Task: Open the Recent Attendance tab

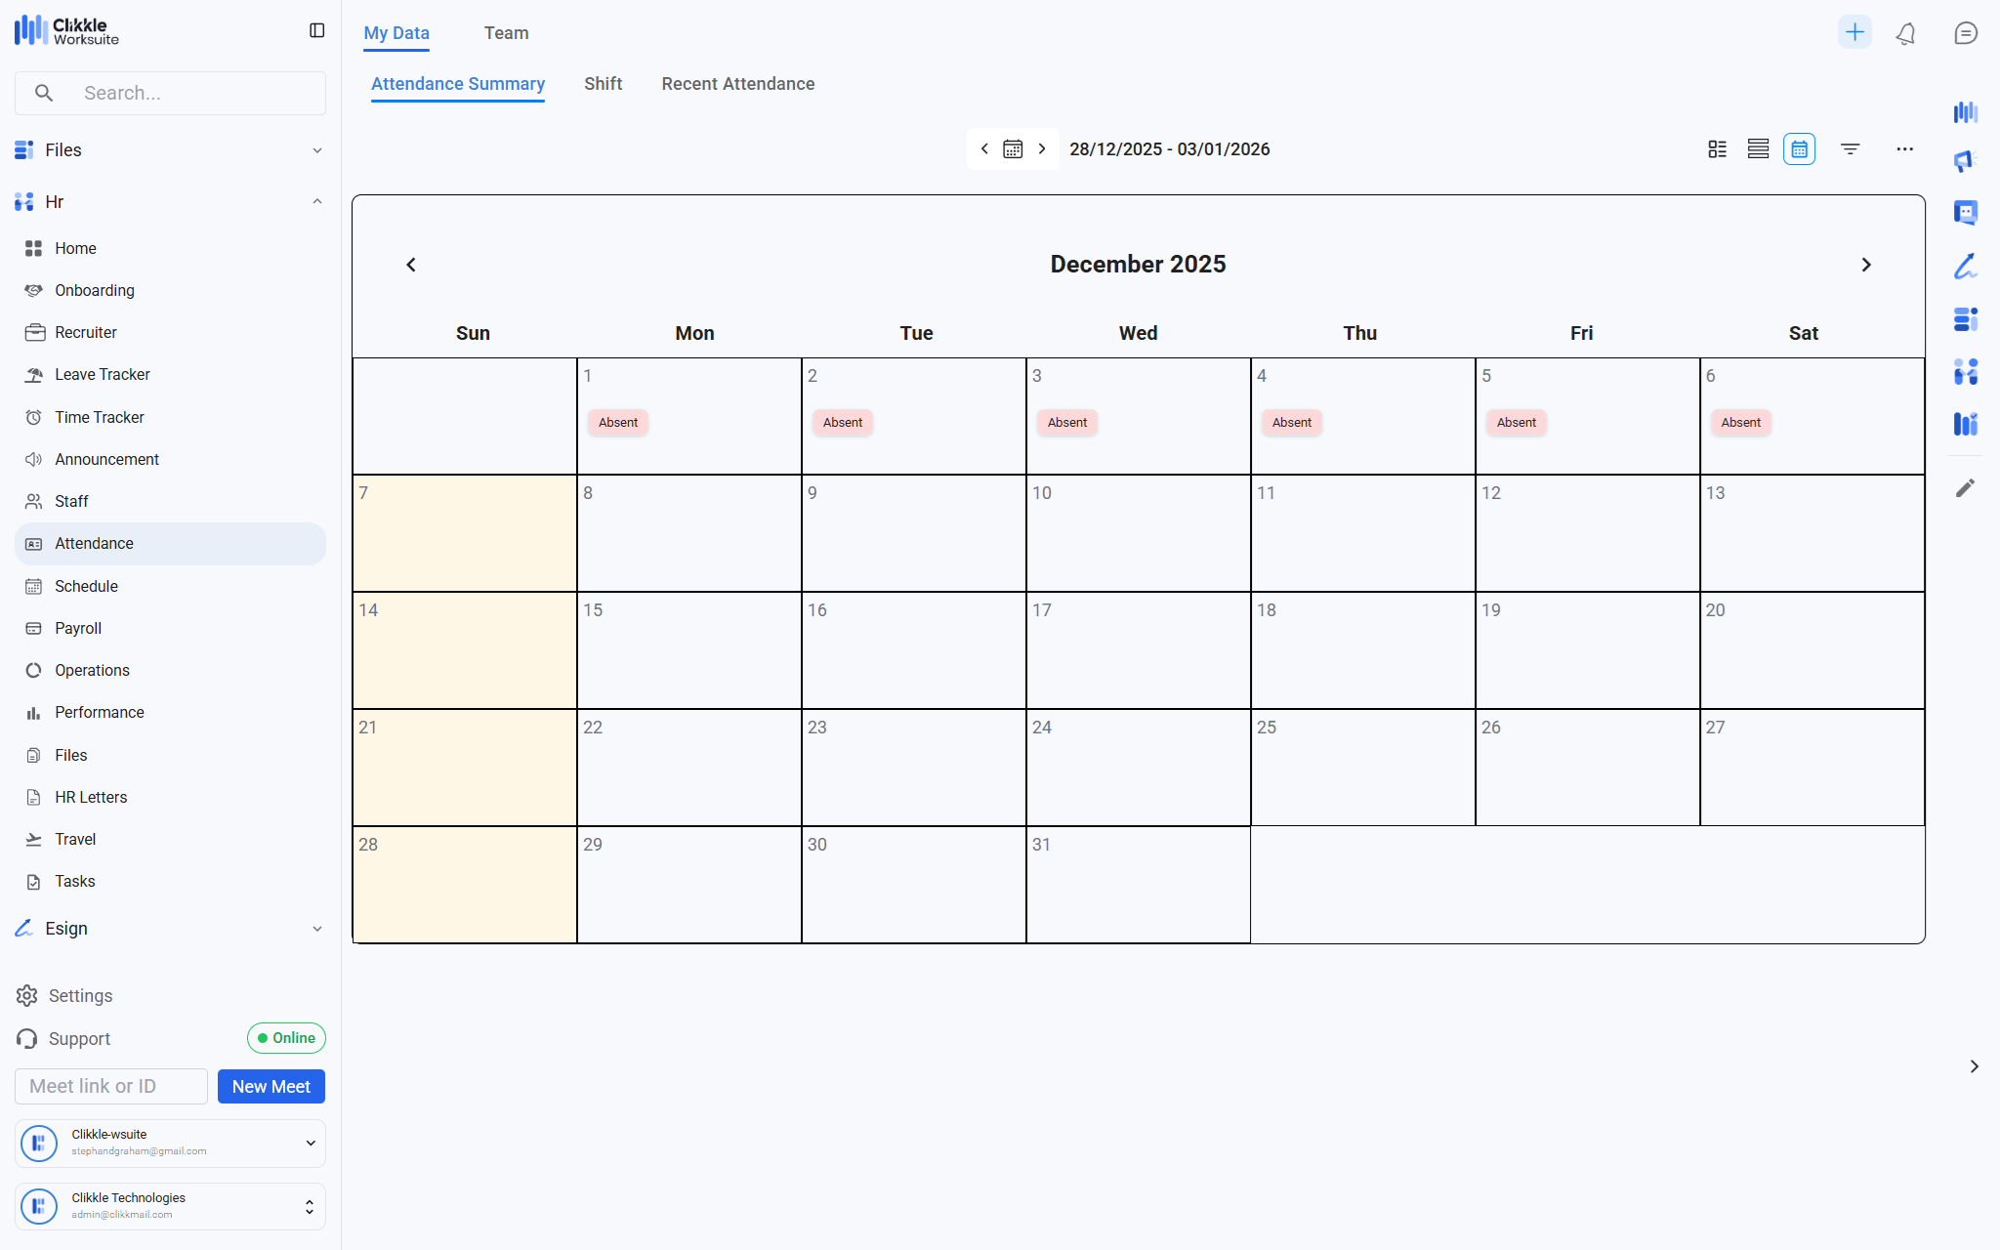Action: pos(737,84)
